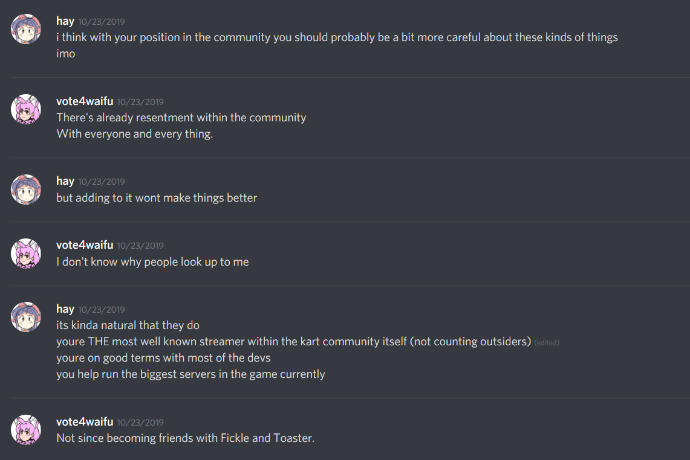Click the timestamp next to vote4waifu's resentment message
The image size is (690, 460).
point(140,102)
